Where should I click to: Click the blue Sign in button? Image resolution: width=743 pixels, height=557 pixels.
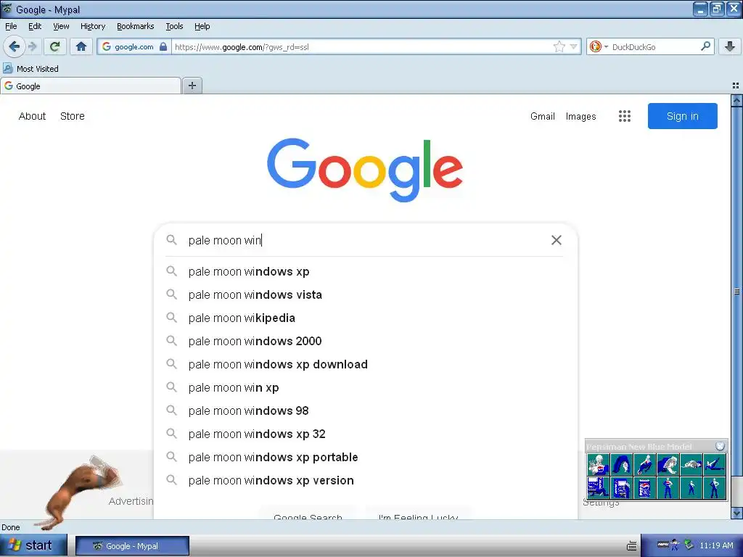(x=682, y=116)
